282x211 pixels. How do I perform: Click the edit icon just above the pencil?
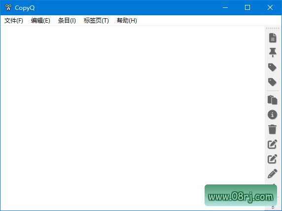[273, 159]
